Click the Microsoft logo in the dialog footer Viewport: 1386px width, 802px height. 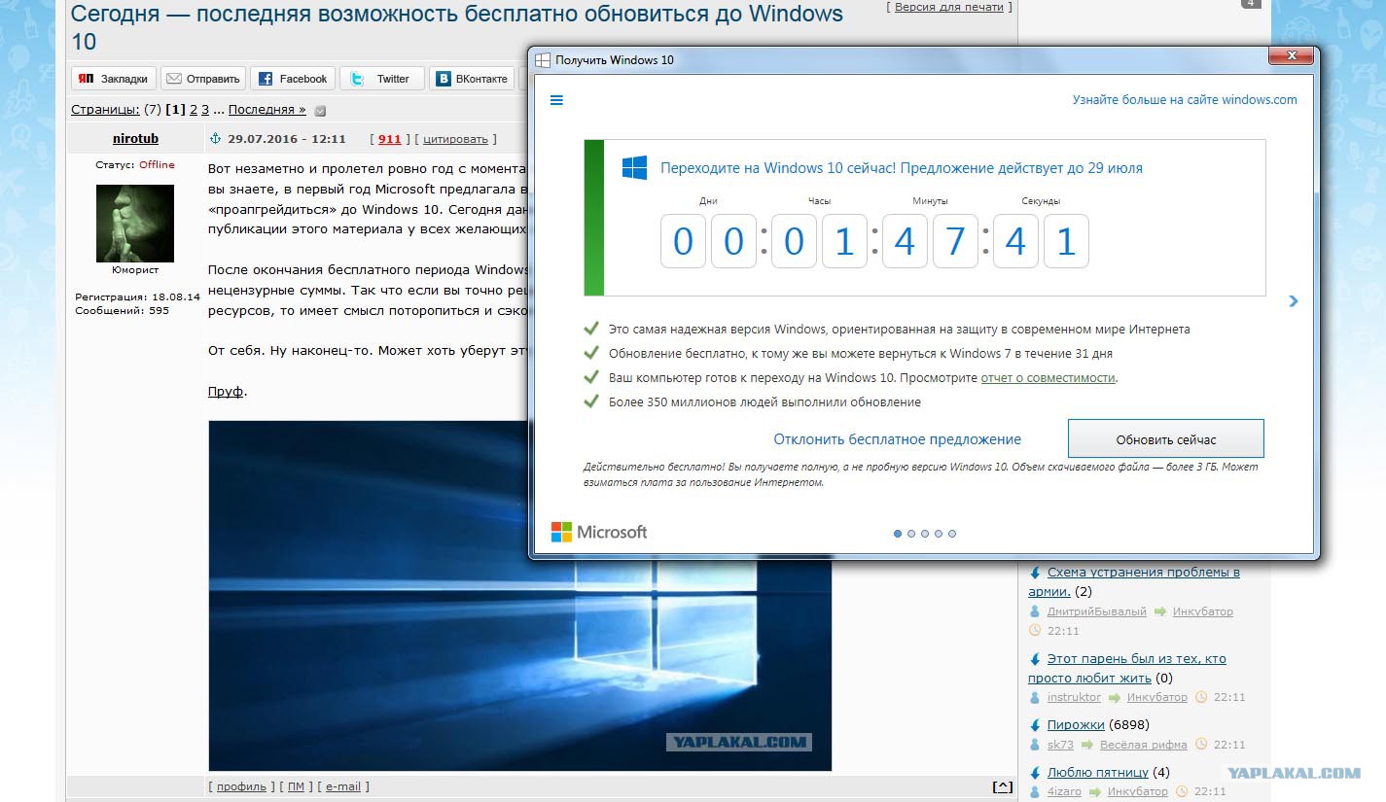tap(599, 532)
